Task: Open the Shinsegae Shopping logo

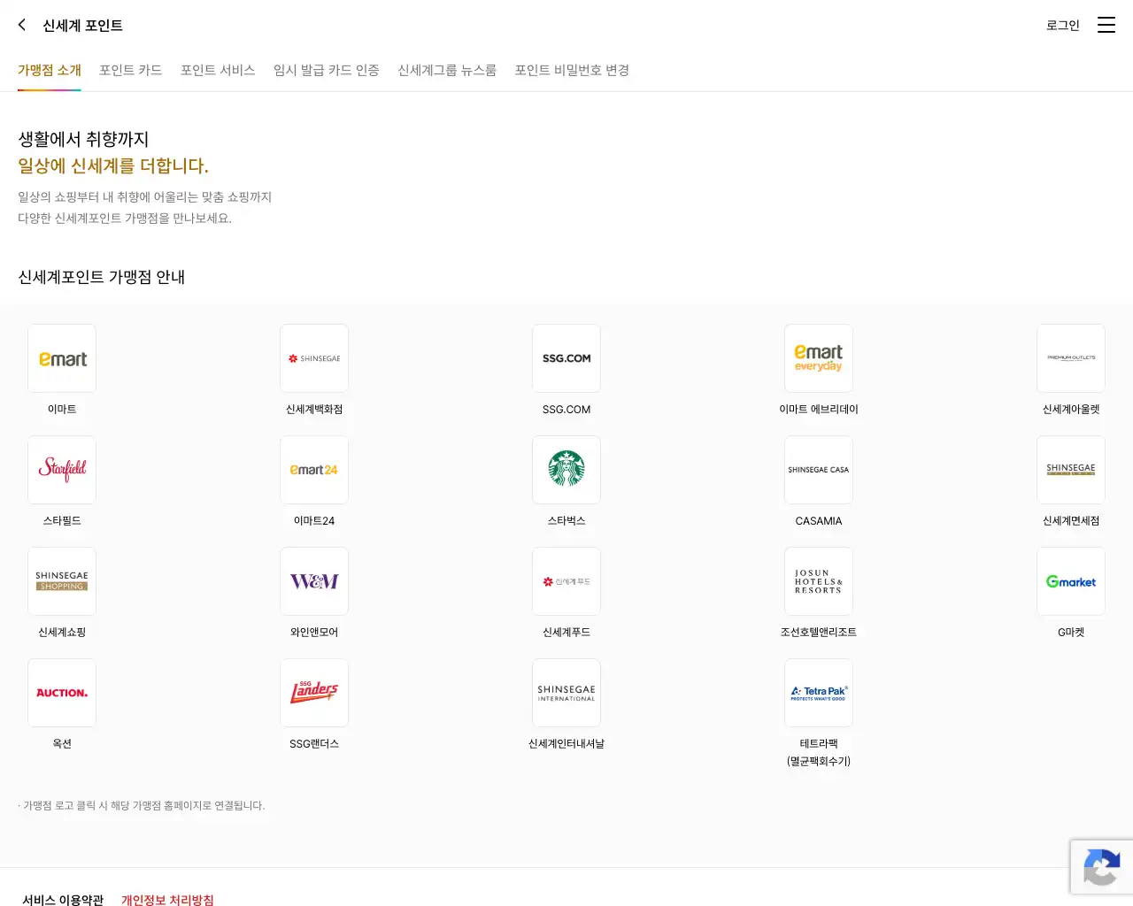Action: point(62,581)
